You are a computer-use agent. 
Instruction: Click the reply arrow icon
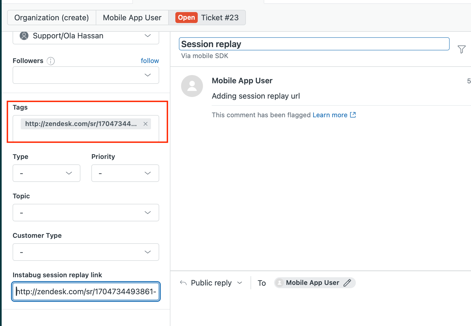point(183,283)
